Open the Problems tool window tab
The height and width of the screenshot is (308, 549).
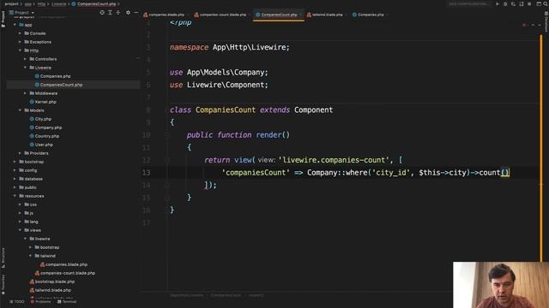point(40,302)
